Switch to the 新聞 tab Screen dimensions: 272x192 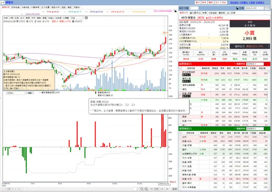(x=204, y=13)
